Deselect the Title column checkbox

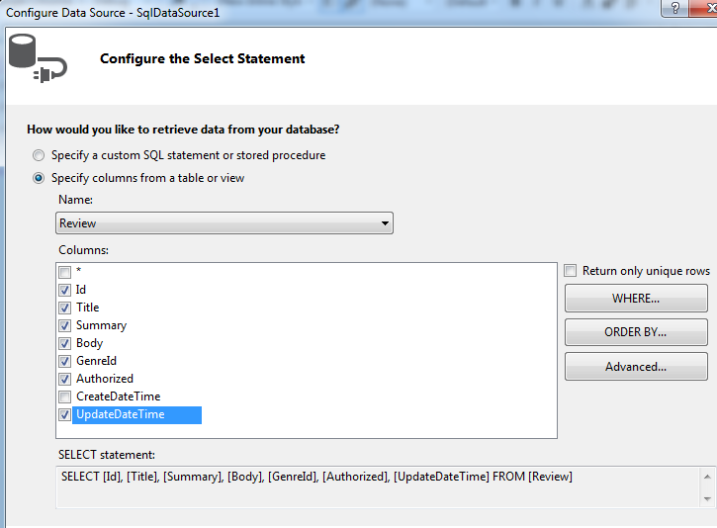64,308
